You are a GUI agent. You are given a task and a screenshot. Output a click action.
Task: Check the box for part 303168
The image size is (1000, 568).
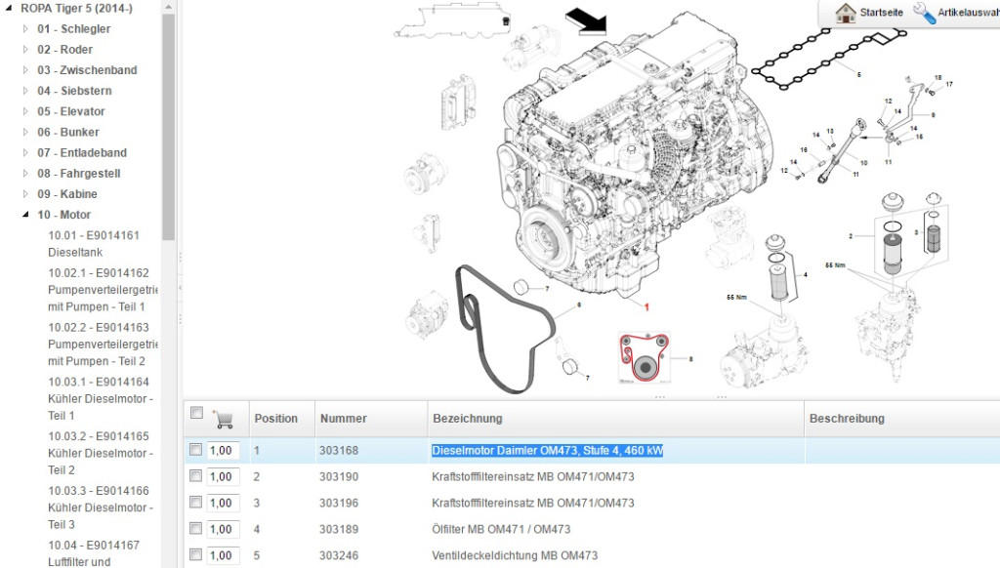195,450
